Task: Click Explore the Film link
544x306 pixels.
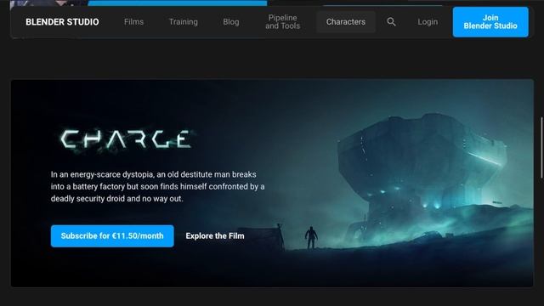Action: 215,236
